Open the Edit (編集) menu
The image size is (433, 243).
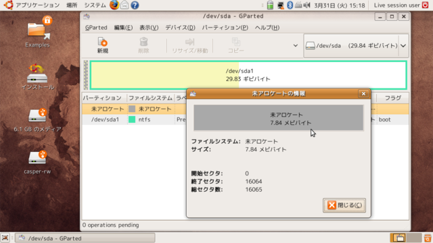(123, 28)
